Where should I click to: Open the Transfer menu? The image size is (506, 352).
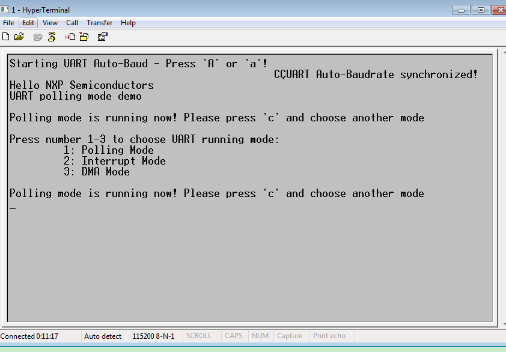[x=99, y=23]
